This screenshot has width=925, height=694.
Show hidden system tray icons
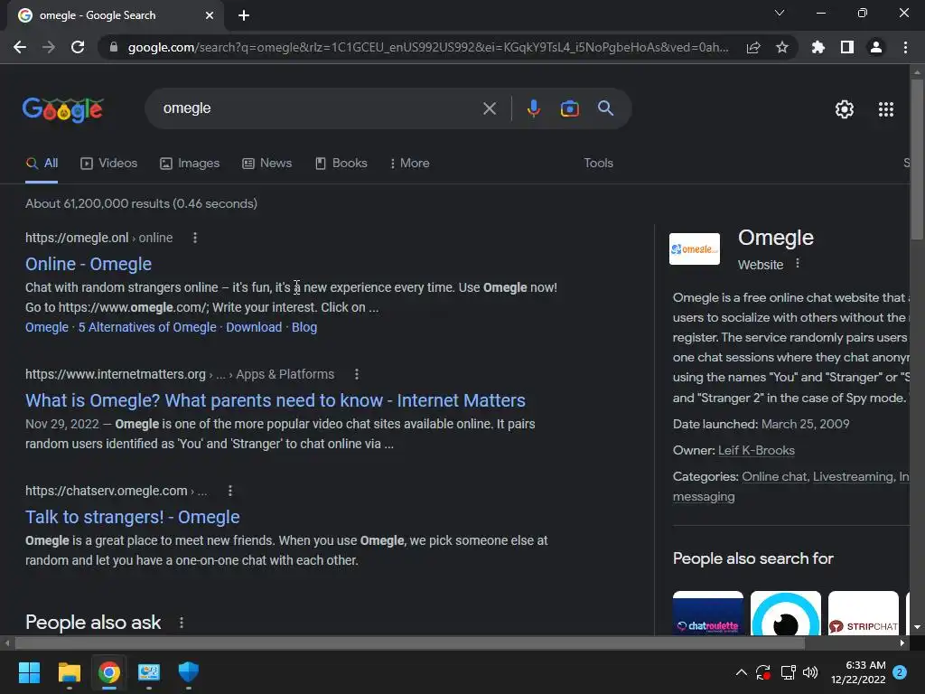coord(742,672)
